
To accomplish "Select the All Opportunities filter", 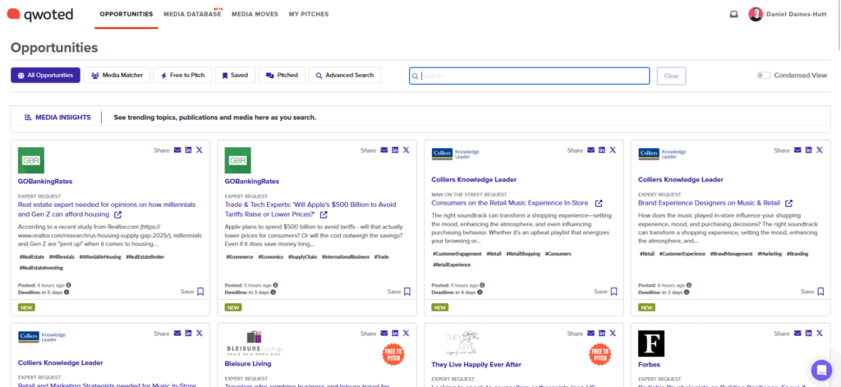I will point(46,75).
